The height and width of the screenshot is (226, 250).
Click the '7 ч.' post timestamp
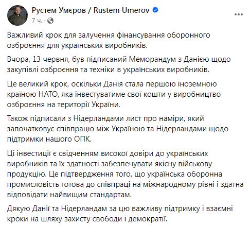click(37, 21)
